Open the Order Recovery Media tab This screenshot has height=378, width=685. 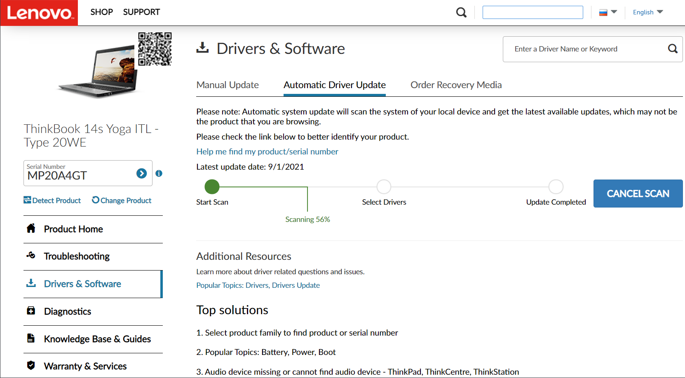pyautogui.click(x=456, y=85)
